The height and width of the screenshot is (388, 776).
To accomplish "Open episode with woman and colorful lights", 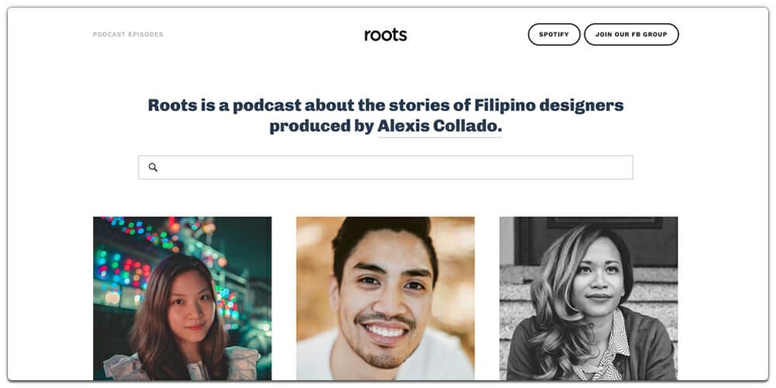I will (182, 299).
